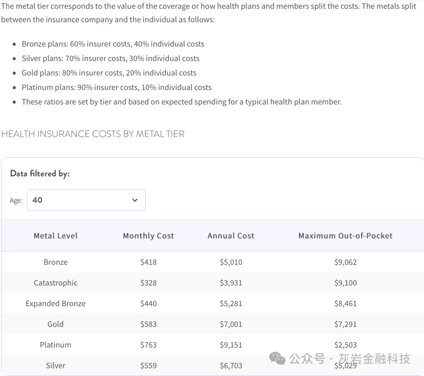Click the chevron arrow in Age selector

coord(135,200)
